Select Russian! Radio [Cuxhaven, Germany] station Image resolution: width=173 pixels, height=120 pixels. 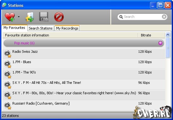[x=84, y=105]
